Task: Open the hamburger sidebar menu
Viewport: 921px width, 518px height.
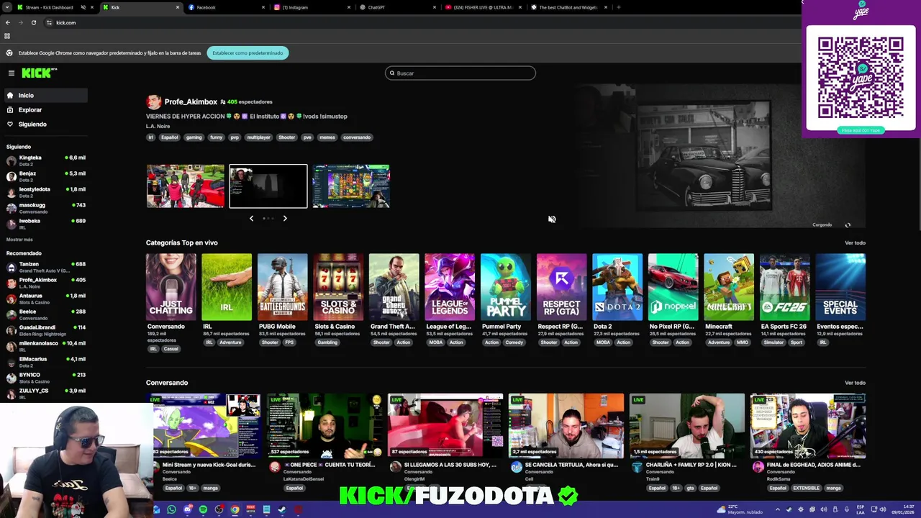Action: pos(12,73)
